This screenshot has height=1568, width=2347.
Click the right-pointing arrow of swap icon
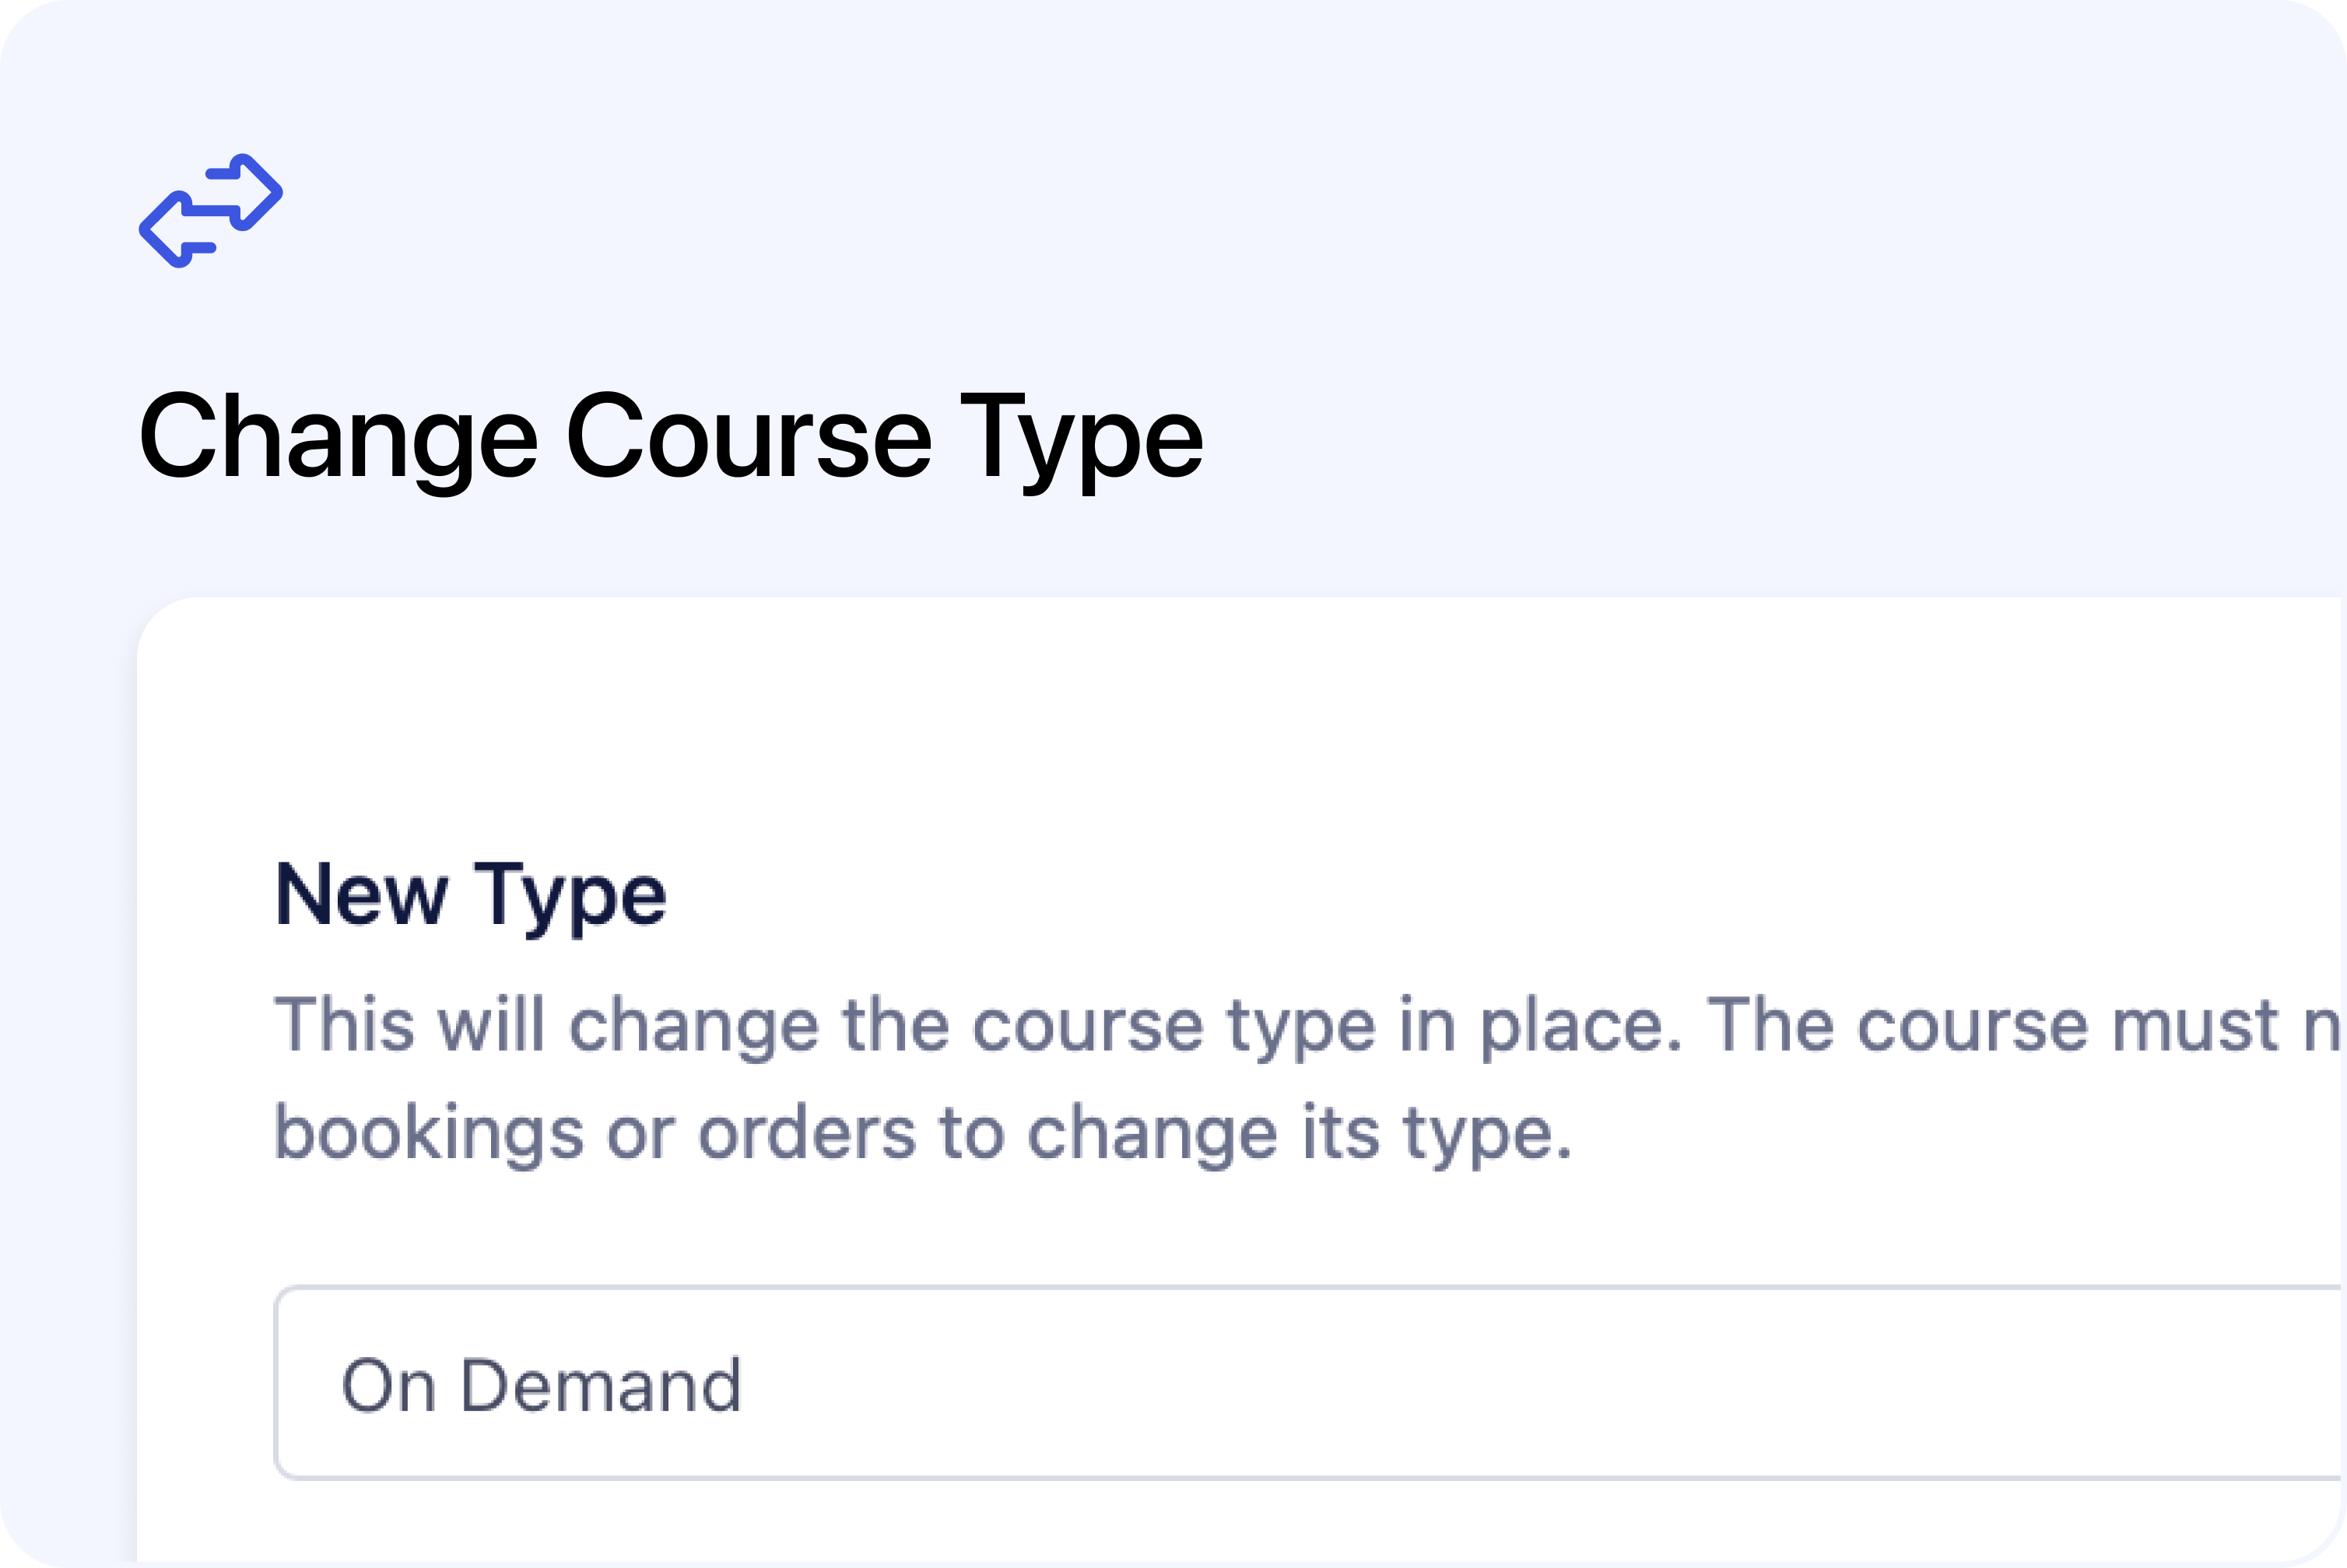[x=246, y=192]
